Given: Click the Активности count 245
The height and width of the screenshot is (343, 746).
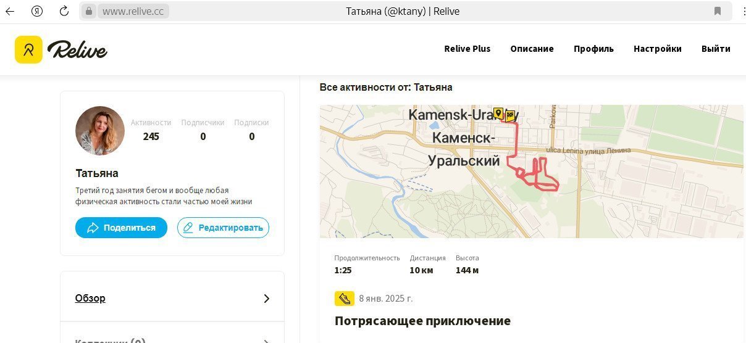Looking at the screenshot, I should (151, 137).
